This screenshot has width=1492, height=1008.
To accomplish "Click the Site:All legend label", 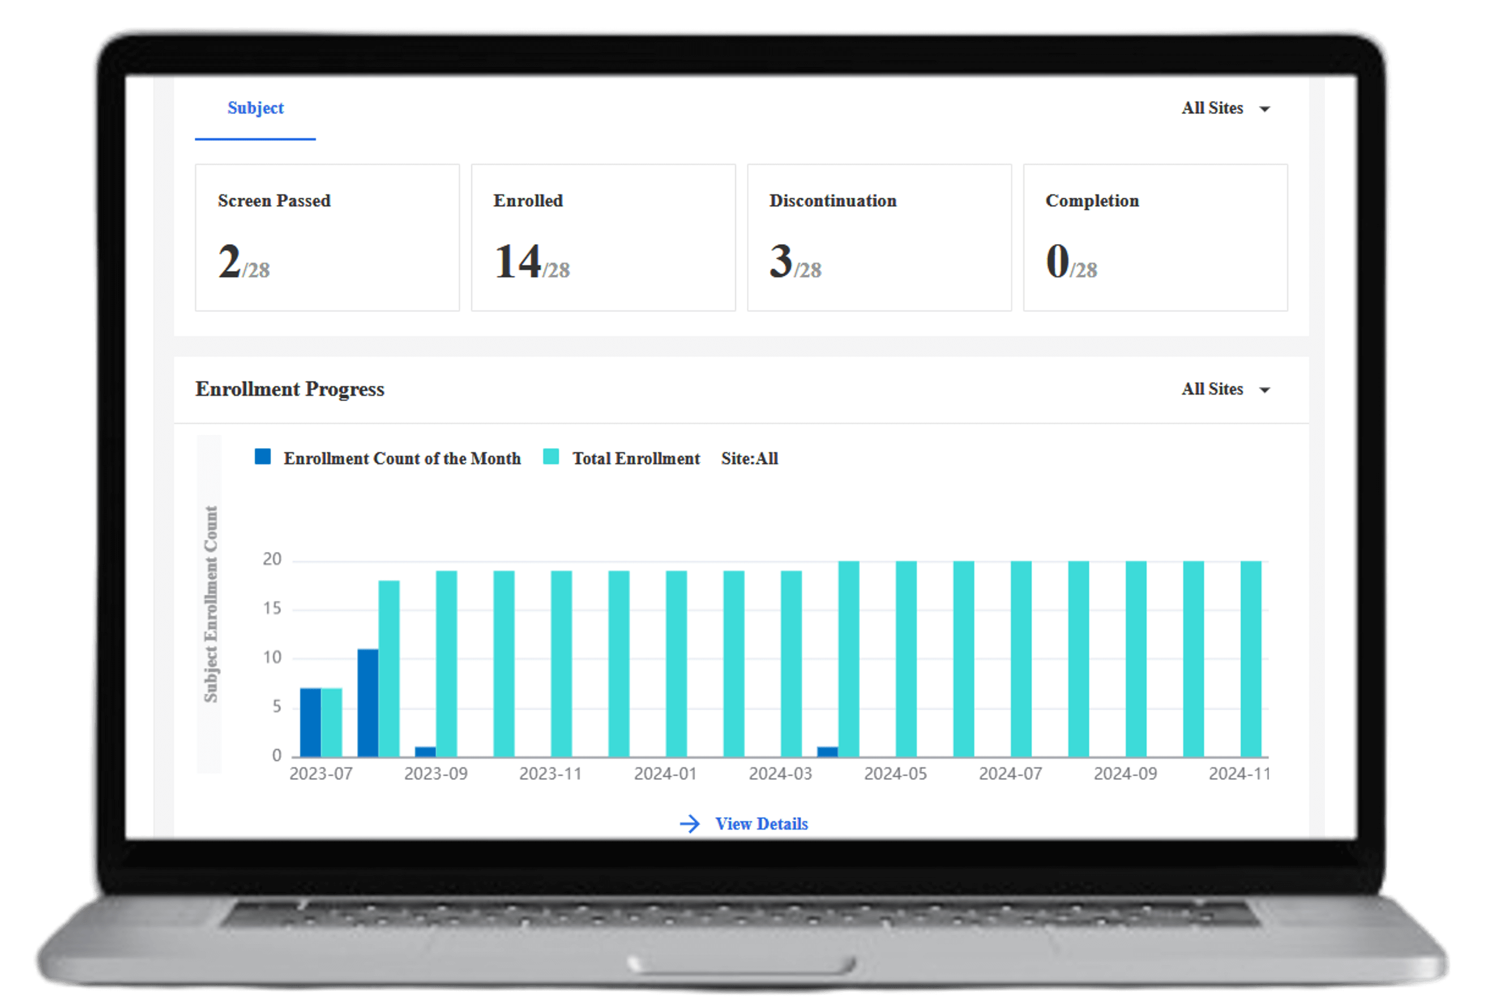I will click(x=749, y=459).
